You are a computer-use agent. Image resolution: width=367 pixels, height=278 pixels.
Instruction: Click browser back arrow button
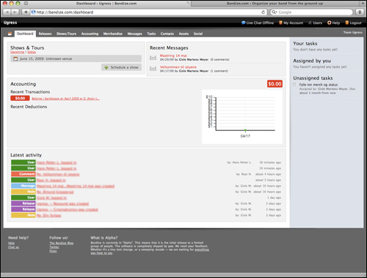click(7, 12)
